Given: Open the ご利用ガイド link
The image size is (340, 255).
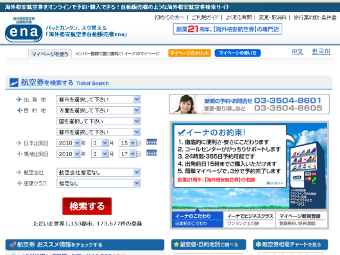Looking at the screenshot, I should (205, 17).
